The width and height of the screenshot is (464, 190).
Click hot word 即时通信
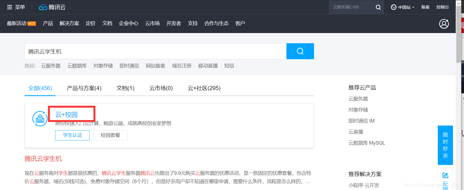tap(129, 66)
